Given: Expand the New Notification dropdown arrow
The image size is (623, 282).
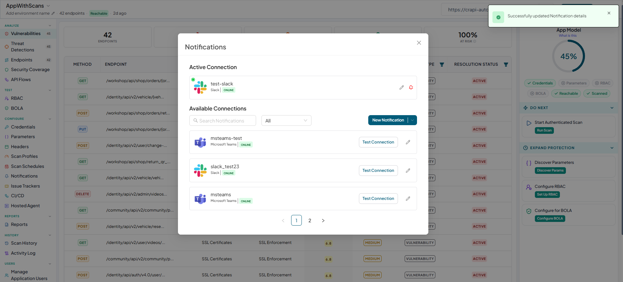Looking at the screenshot, I should (x=413, y=120).
